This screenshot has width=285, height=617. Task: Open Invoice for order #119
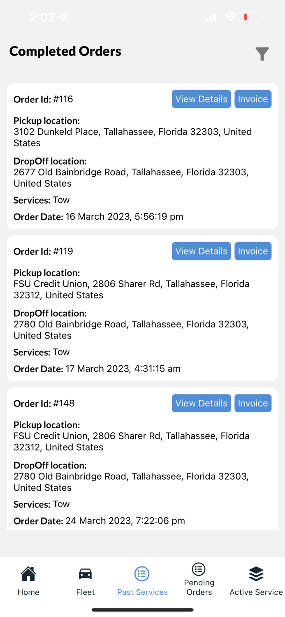[253, 251]
